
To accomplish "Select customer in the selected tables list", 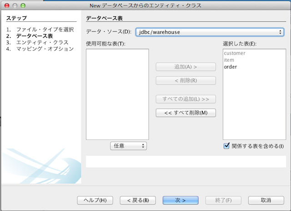I will point(235,53).
